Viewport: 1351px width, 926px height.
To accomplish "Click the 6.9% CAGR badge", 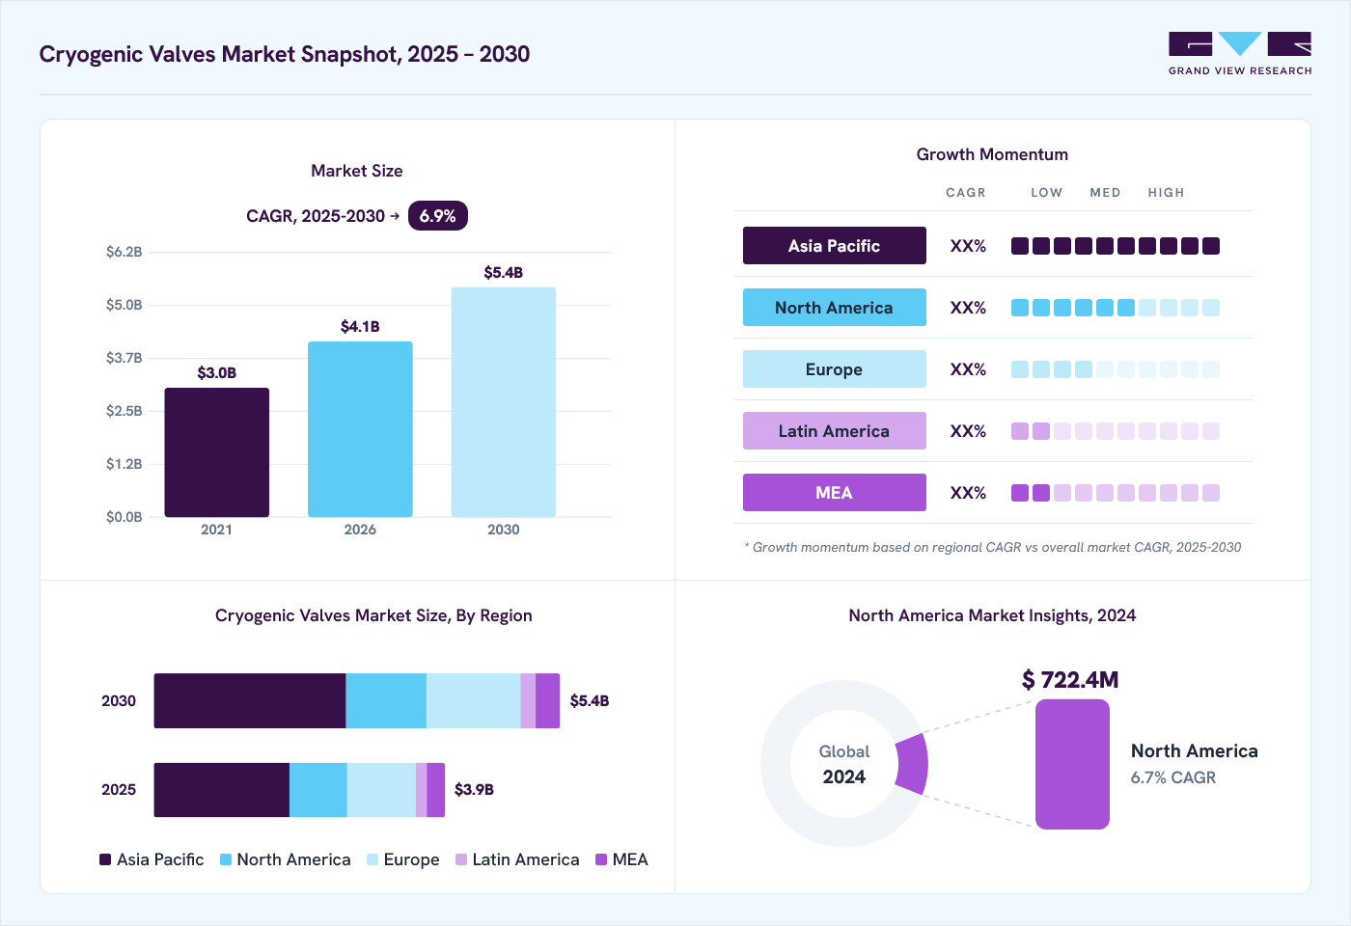I will click(438, 216).
